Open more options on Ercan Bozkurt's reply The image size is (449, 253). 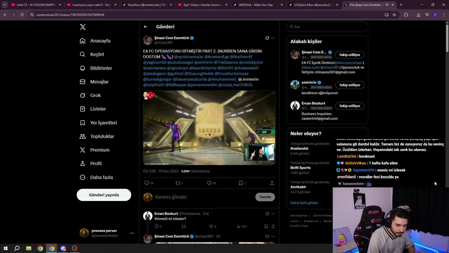coord(273,214)
